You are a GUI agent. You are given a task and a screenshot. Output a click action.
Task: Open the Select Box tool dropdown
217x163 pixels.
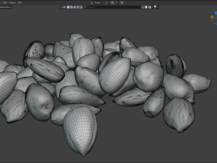[x=5, y=7]
